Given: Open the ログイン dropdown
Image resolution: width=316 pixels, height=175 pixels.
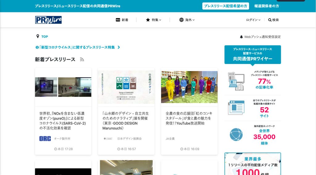Looking at the screenshot, I should (x=253, y=20).
